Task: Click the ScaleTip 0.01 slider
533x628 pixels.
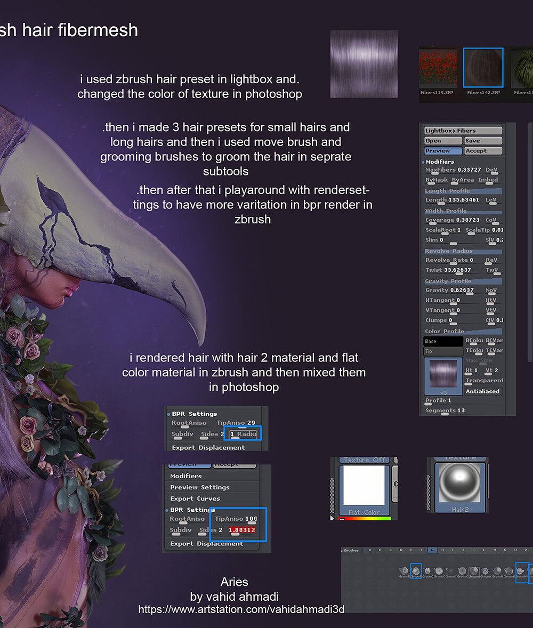Action: [484, 230]
